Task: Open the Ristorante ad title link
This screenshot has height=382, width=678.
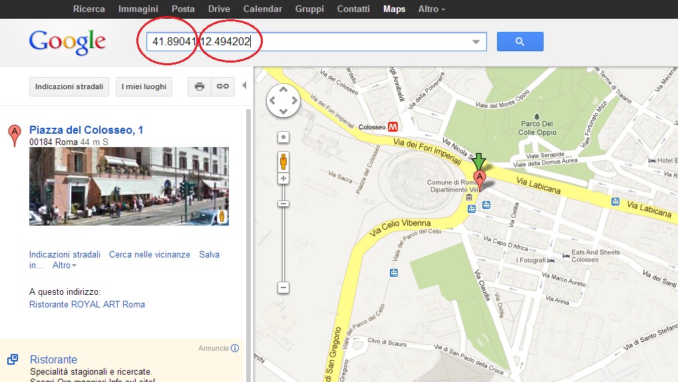Action: [53, 359]
